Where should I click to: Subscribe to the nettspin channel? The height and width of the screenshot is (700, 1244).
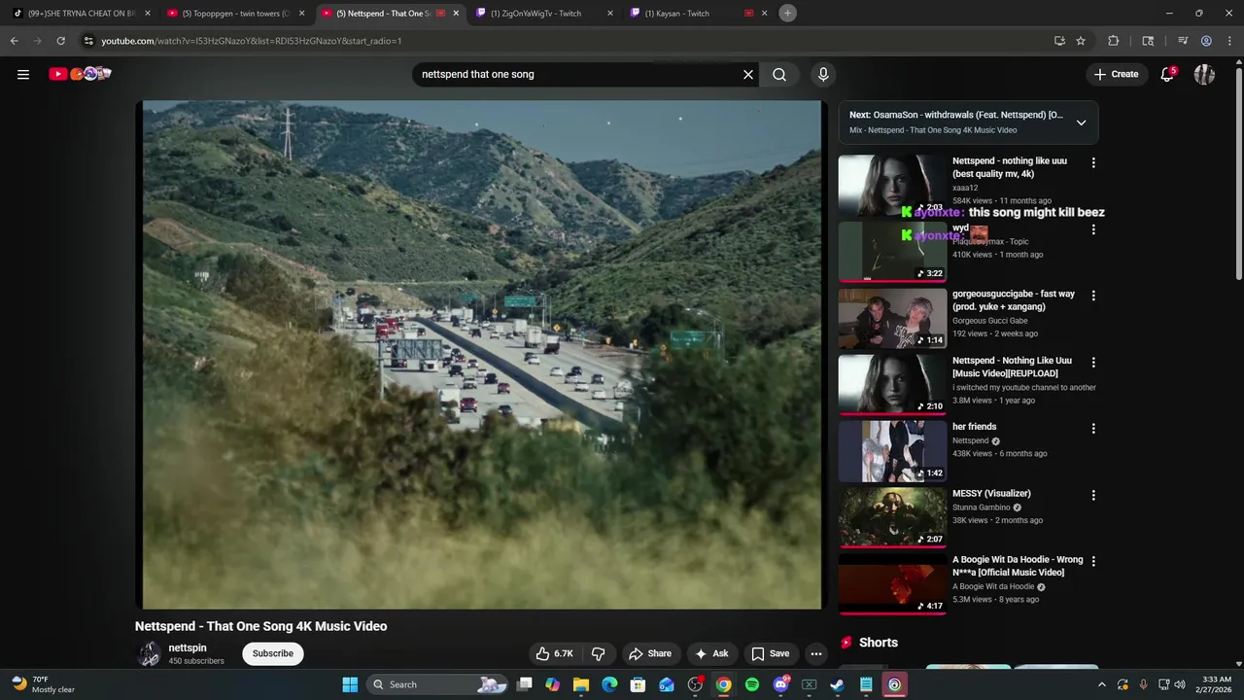click(273, 653)
